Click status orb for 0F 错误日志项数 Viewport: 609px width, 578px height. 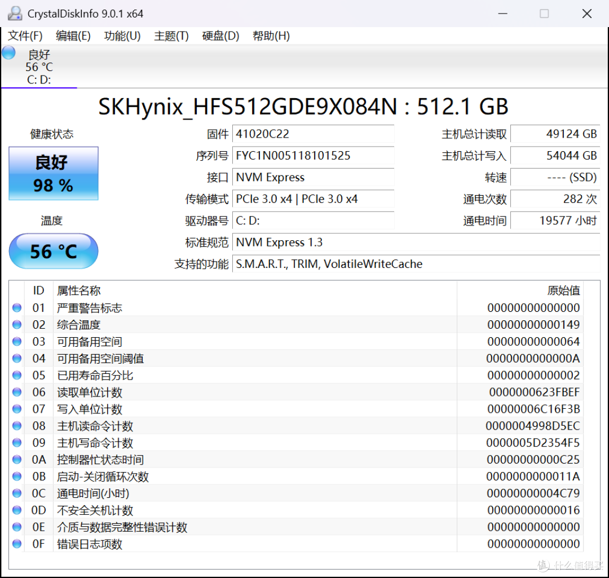click(x=17, y=544)
